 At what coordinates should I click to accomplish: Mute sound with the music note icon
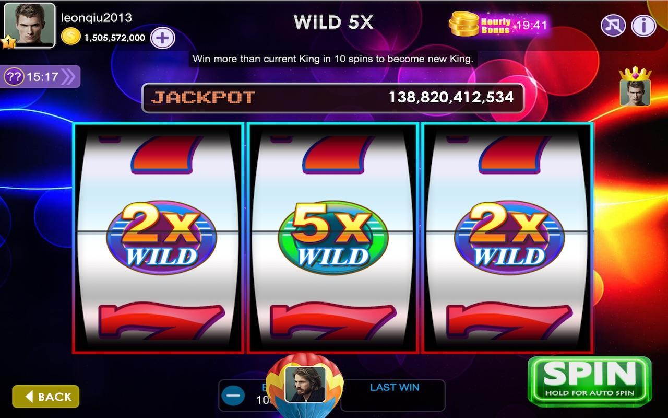coord(613,25)
